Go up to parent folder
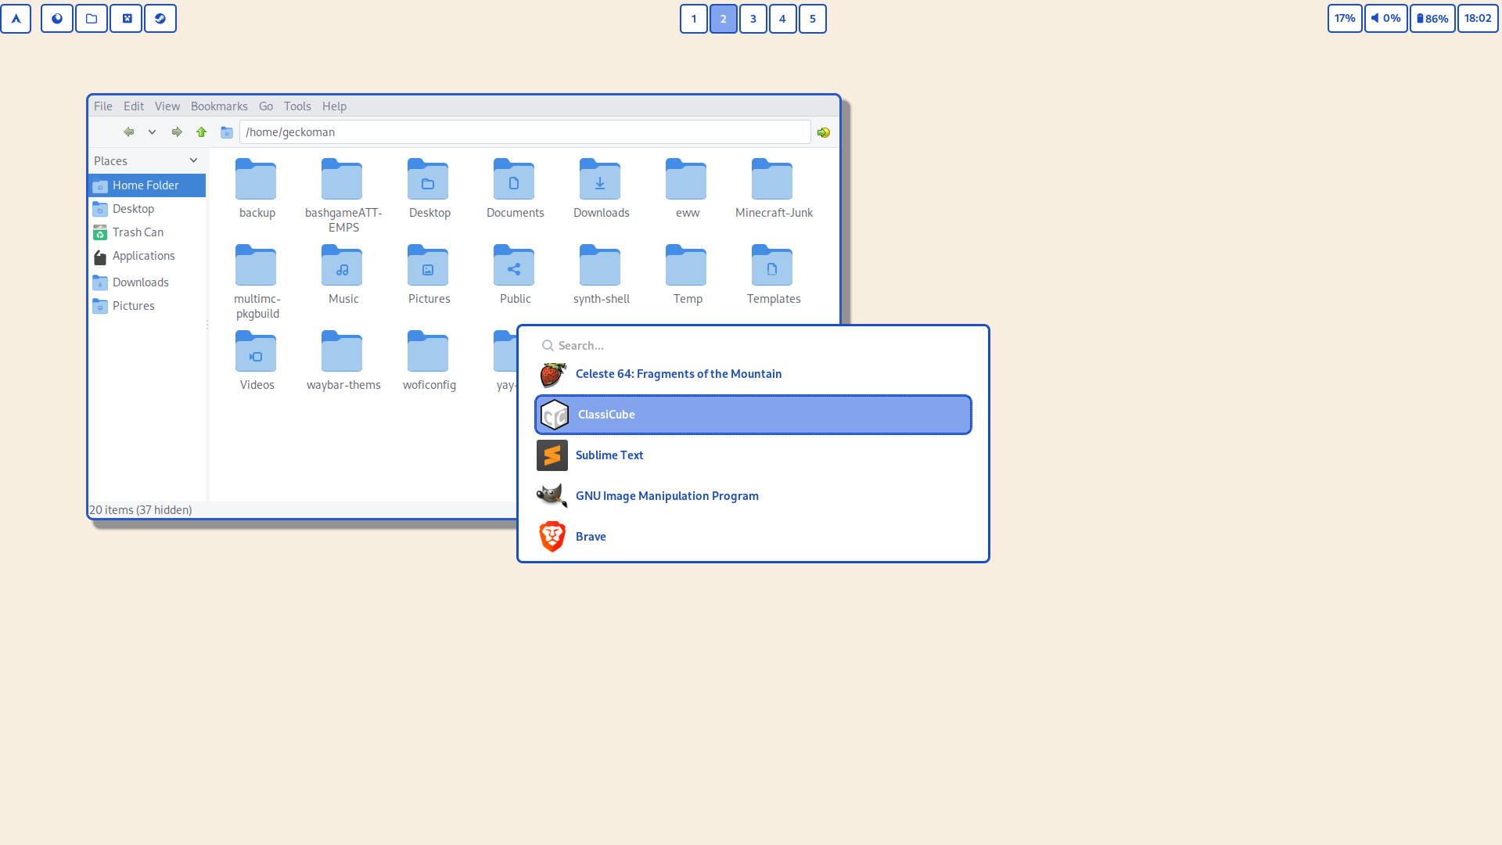Viewport: 1502px width, 845px height. (201, 132)
